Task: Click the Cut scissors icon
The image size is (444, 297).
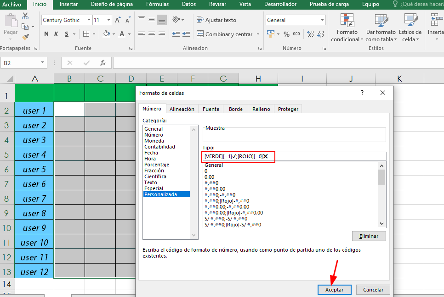Action: pyautogui.click(x=25, y=17)
